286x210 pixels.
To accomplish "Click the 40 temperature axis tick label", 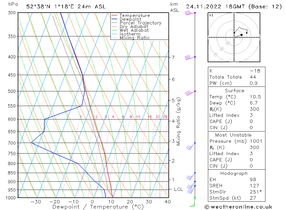I will click(x=168, y=202).
